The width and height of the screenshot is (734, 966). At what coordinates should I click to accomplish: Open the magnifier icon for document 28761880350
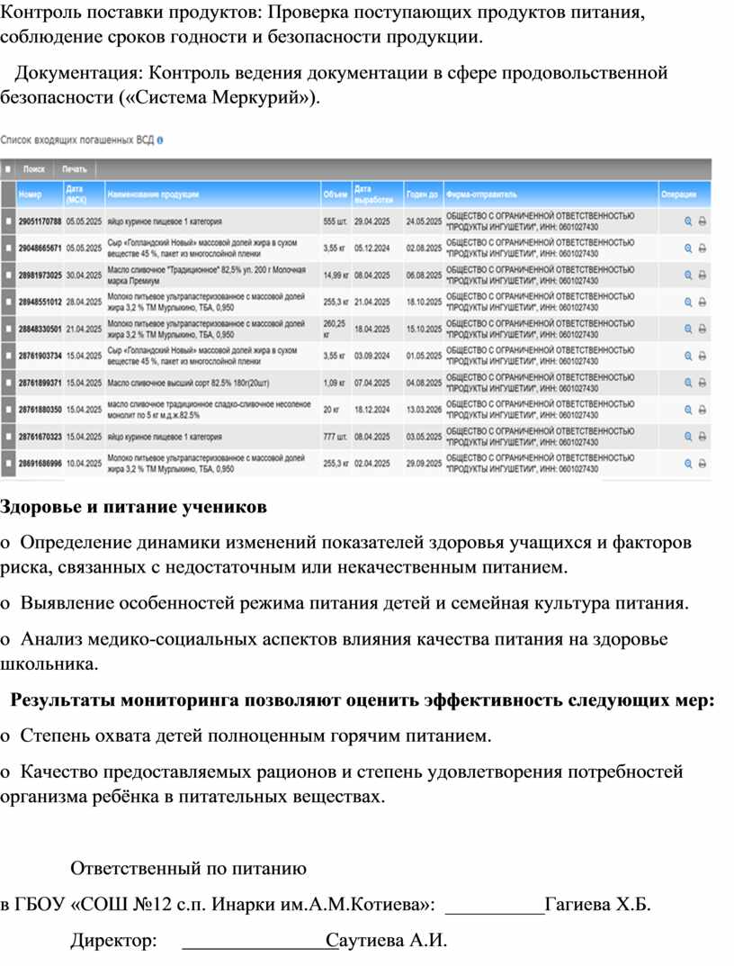(x=688, y=410)
